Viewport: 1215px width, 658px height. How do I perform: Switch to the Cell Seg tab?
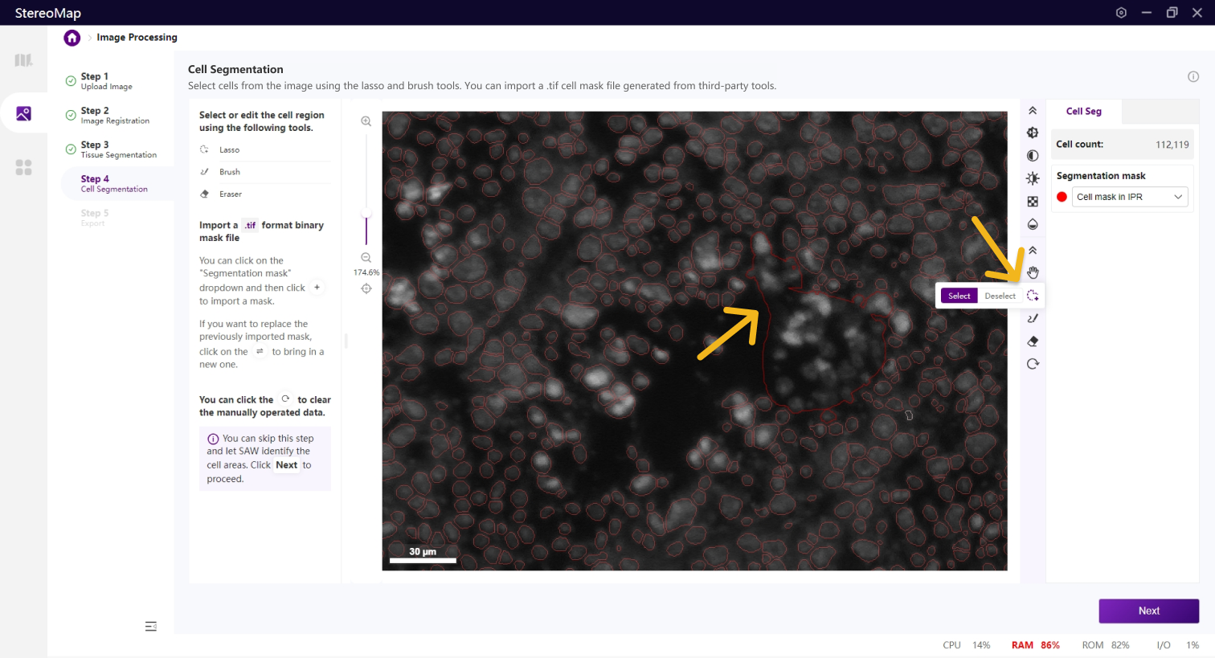[x=1083, y=112]
